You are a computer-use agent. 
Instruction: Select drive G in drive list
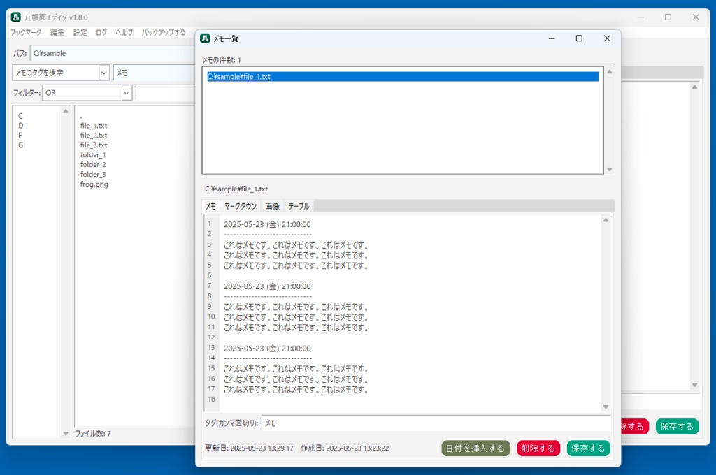tap(20, 145)
